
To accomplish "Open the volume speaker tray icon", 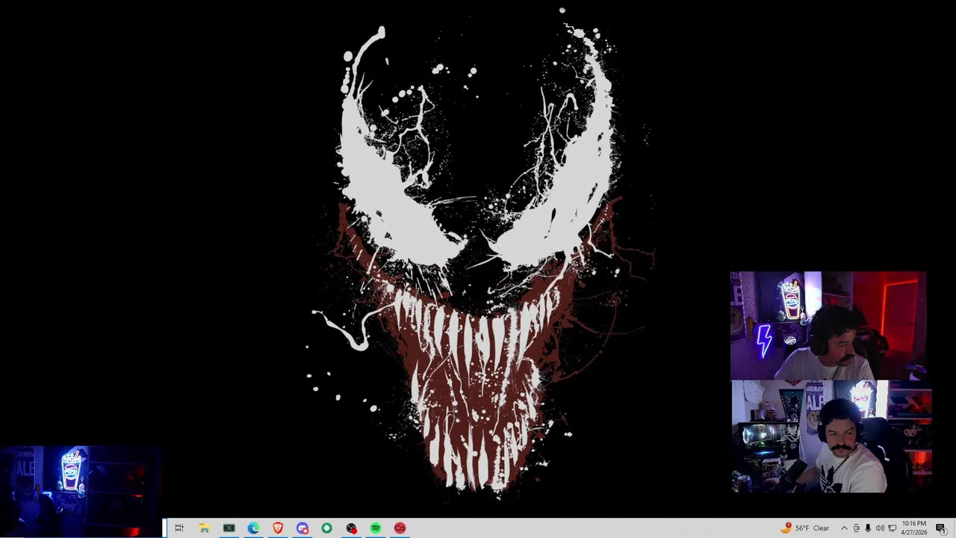I will click(x=880, y=528).
